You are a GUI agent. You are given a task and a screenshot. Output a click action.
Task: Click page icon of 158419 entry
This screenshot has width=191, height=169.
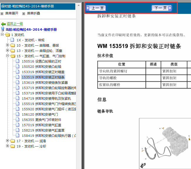[18, 135]
